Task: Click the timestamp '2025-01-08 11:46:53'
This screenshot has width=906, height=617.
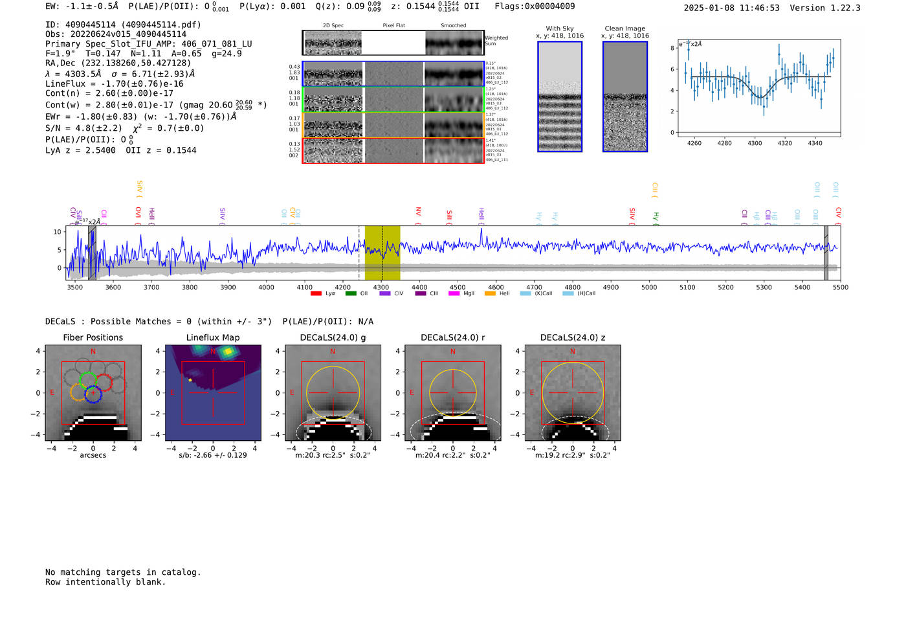Action: [x=732, y=8]
